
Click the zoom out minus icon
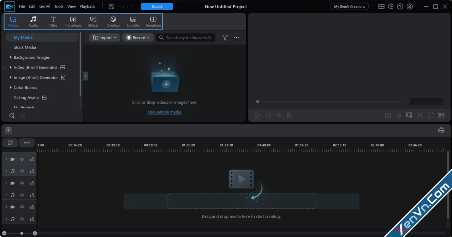[4, 233]
